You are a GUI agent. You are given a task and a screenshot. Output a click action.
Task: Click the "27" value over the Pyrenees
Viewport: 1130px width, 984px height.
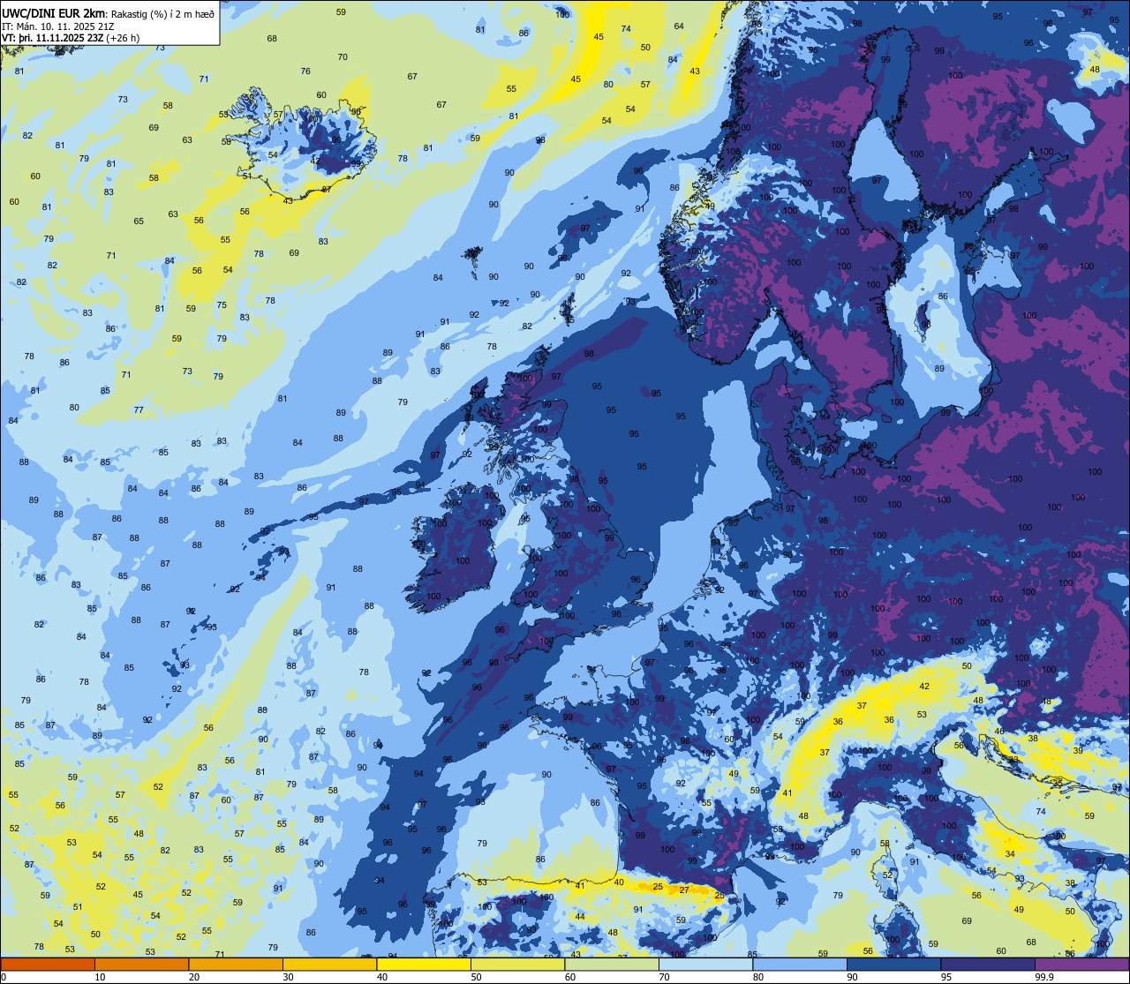pos(684,890)
